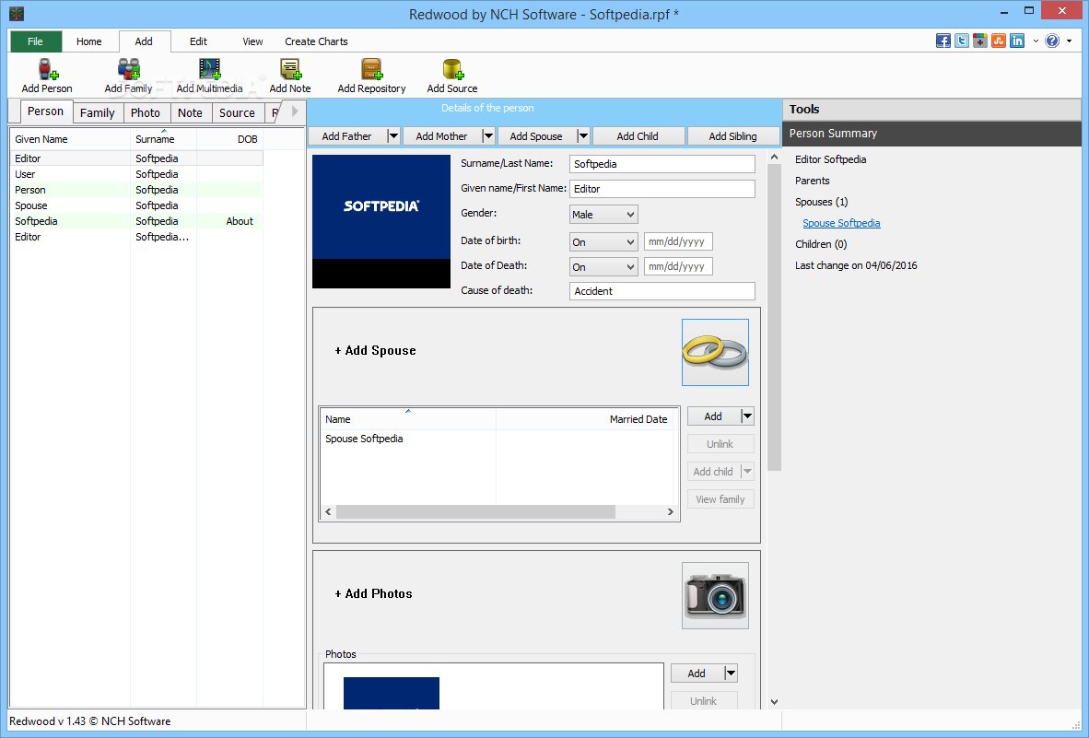Click the photo thumbnail in Photos list
This screenshot has height=738, width=1089.
(392, 693)
